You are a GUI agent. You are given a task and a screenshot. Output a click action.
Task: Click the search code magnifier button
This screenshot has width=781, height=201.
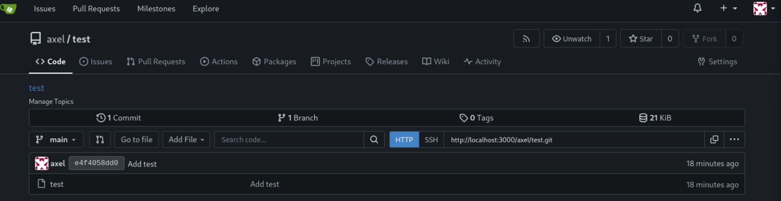[x=374, y=140]
